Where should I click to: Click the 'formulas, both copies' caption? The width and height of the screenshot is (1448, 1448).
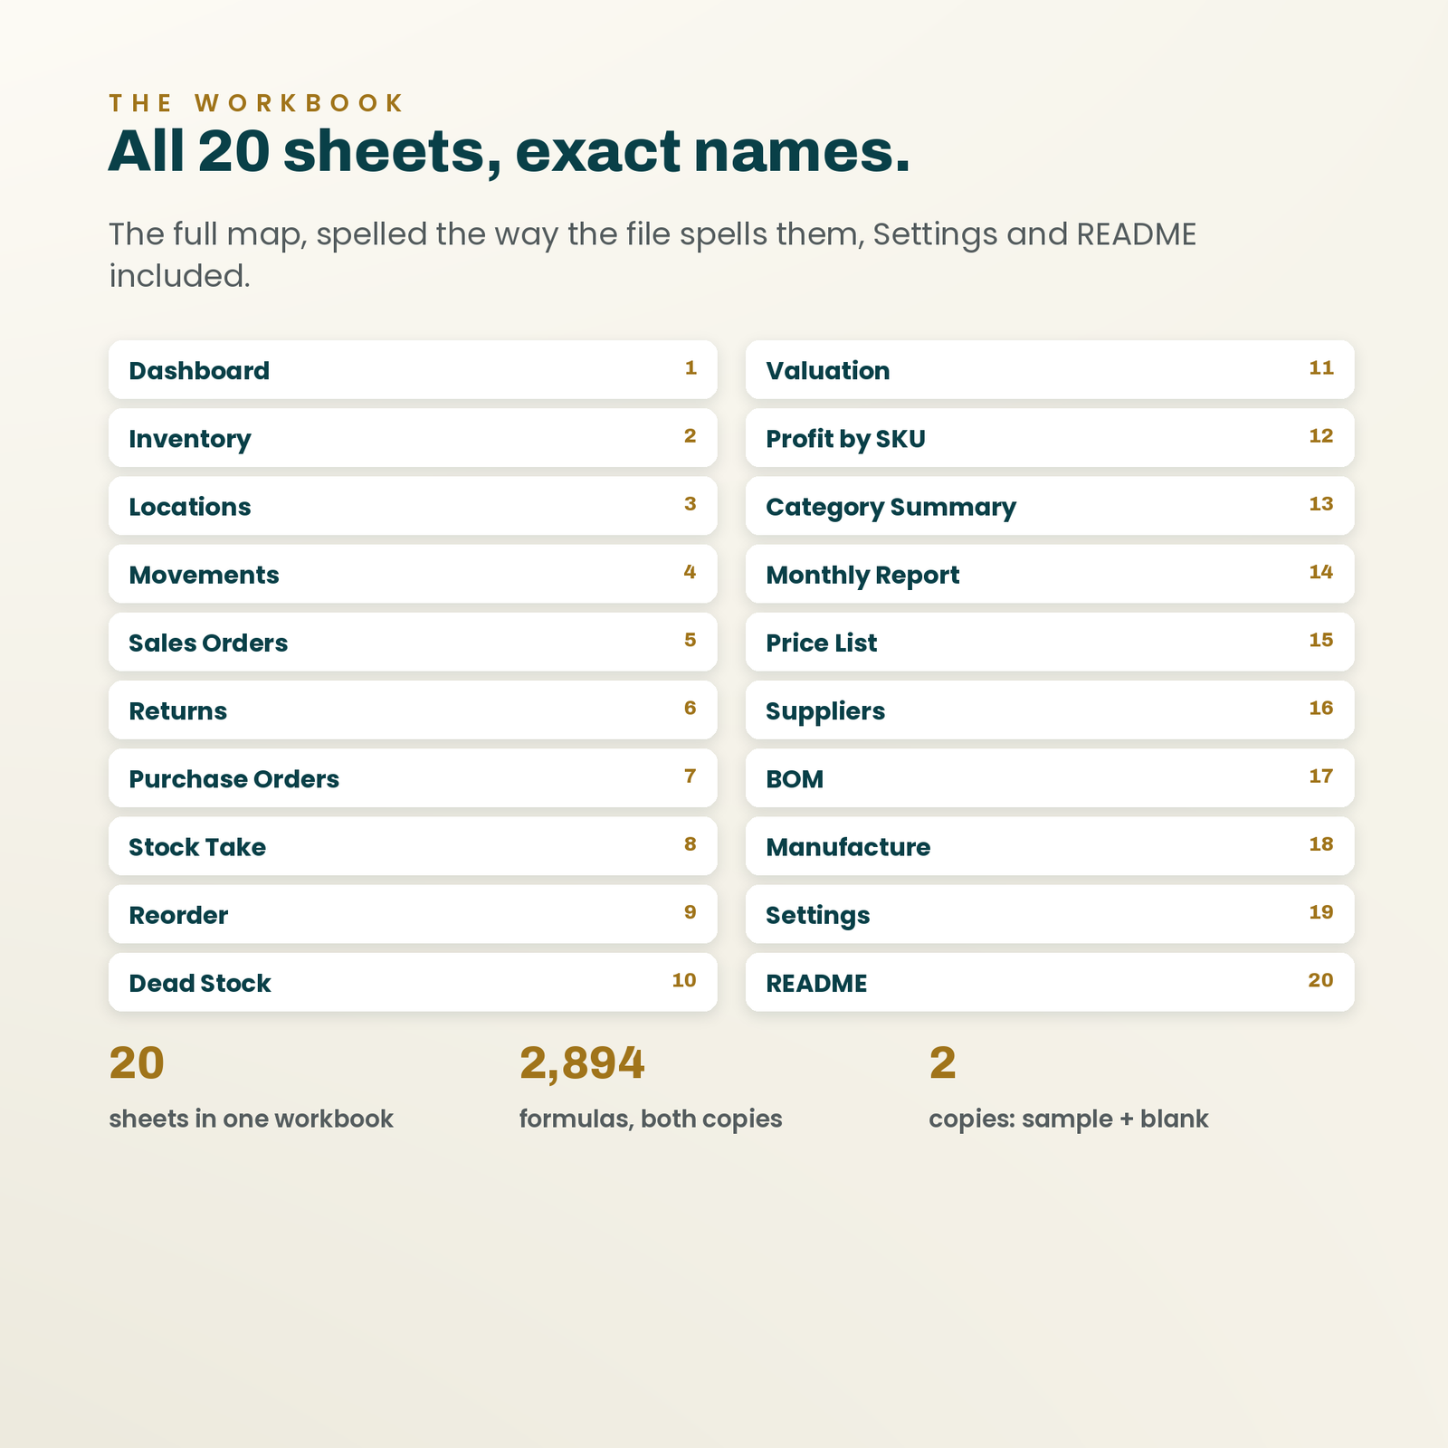(x=651, y=1119)
